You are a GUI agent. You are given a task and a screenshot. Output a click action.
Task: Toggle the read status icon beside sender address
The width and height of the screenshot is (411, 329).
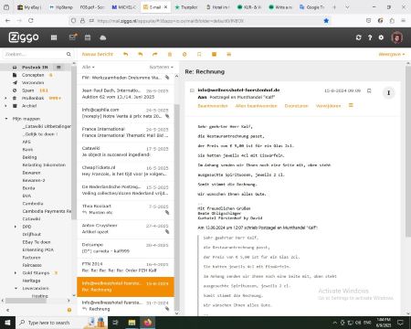click(x=192, y=90)
